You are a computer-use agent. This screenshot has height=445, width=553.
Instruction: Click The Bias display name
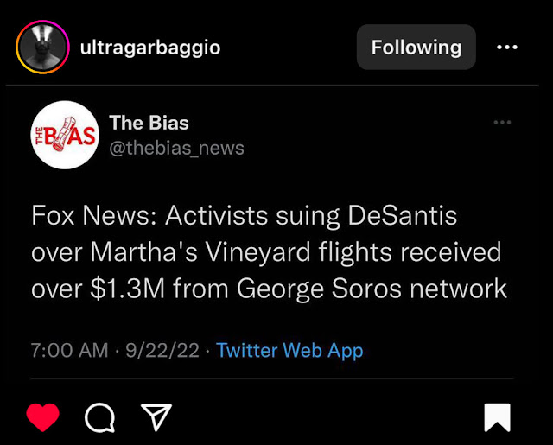pos(149,123)
